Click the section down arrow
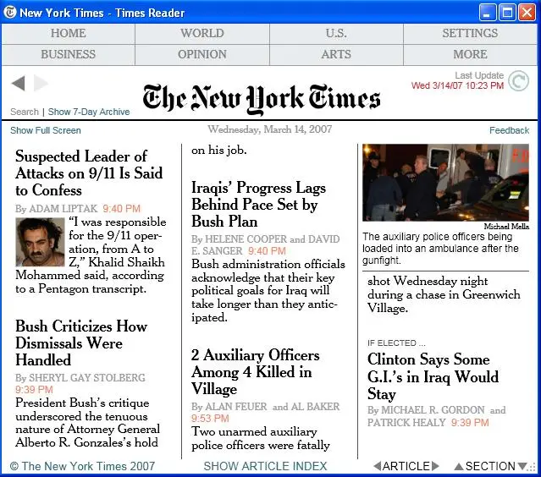The image size is (541, 477). click(x=522, y=467)
